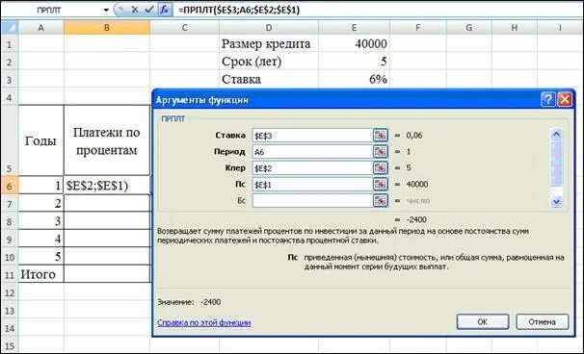Click the Платежи по процентам cell
584x354 pixels.
[107, 140]
